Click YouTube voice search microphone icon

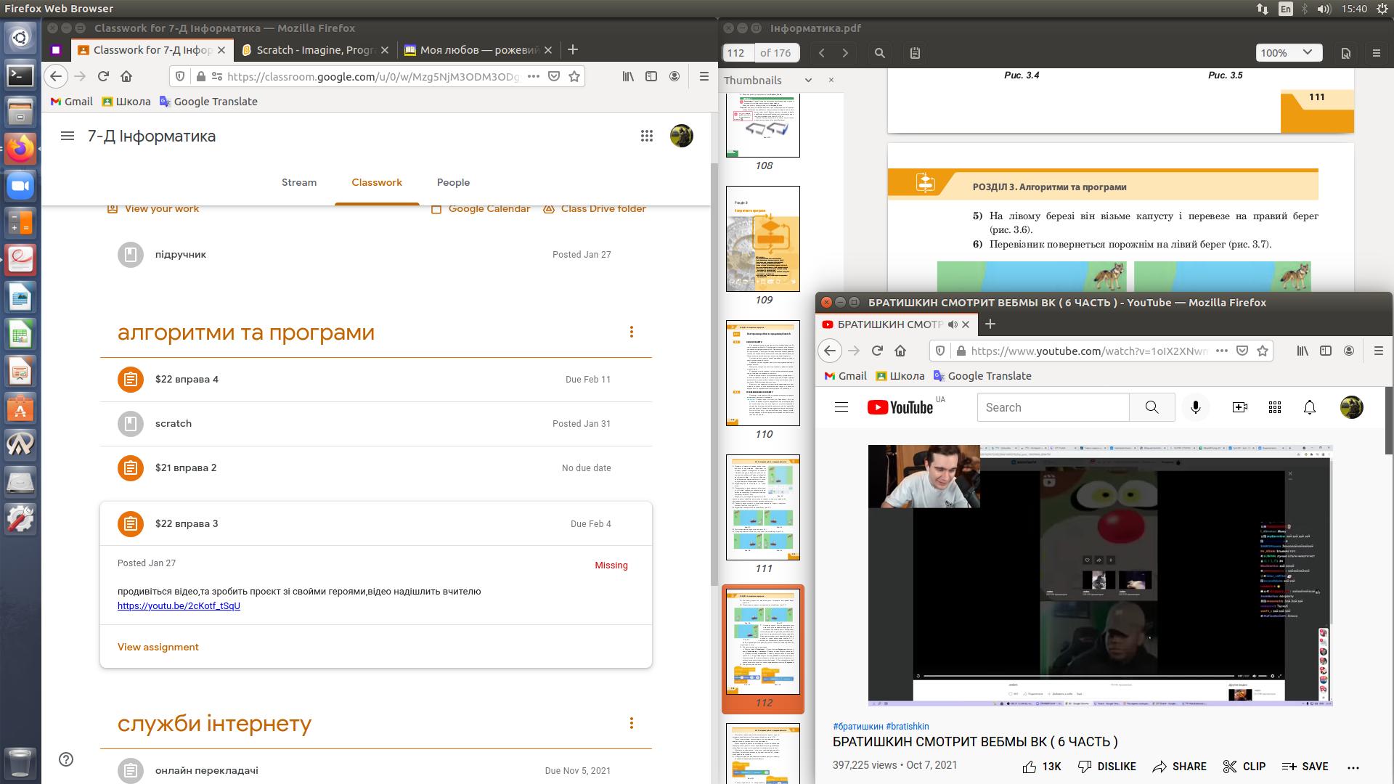tap(1195, 407)
